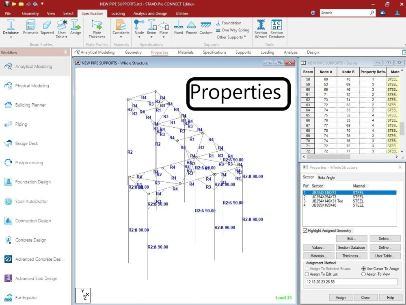Image resolution: width=406 pixels, height=305 pixels.
Task: Open the Beta Angle tab
Action: [326, 178]
